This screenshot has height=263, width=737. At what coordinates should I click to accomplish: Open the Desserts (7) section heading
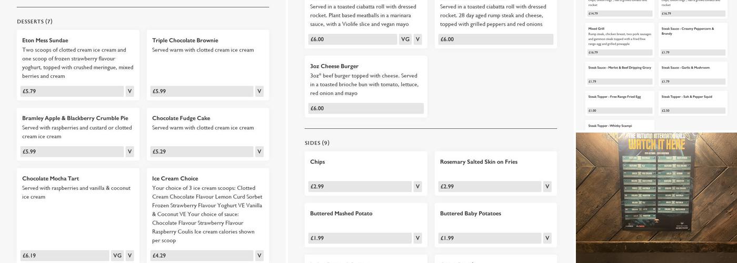35,22
